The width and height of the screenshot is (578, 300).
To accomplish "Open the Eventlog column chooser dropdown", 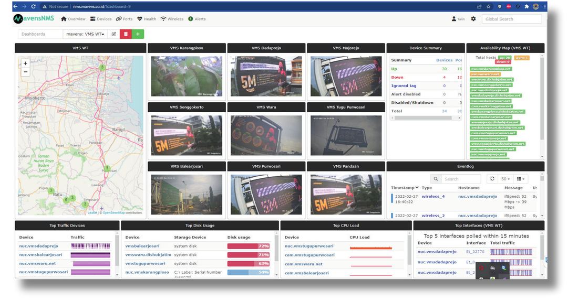I will click(x=521, y=179).
